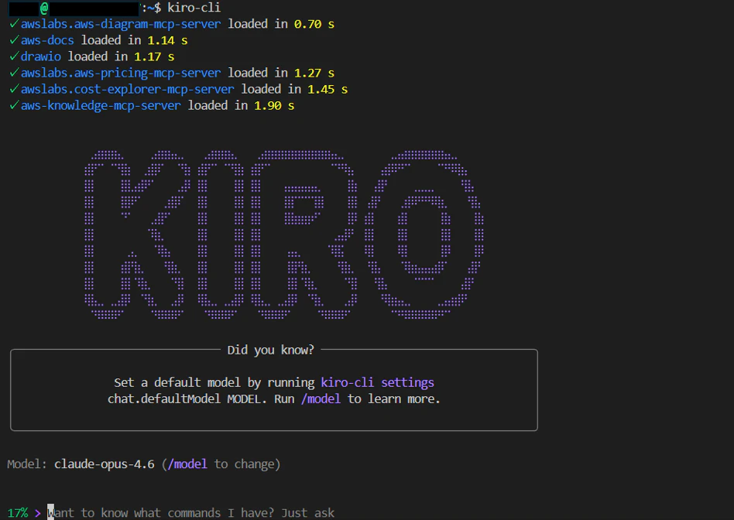
Task: Click the checkmark beside aws-knowledge-mcp-server
Action: click(14, 105)
